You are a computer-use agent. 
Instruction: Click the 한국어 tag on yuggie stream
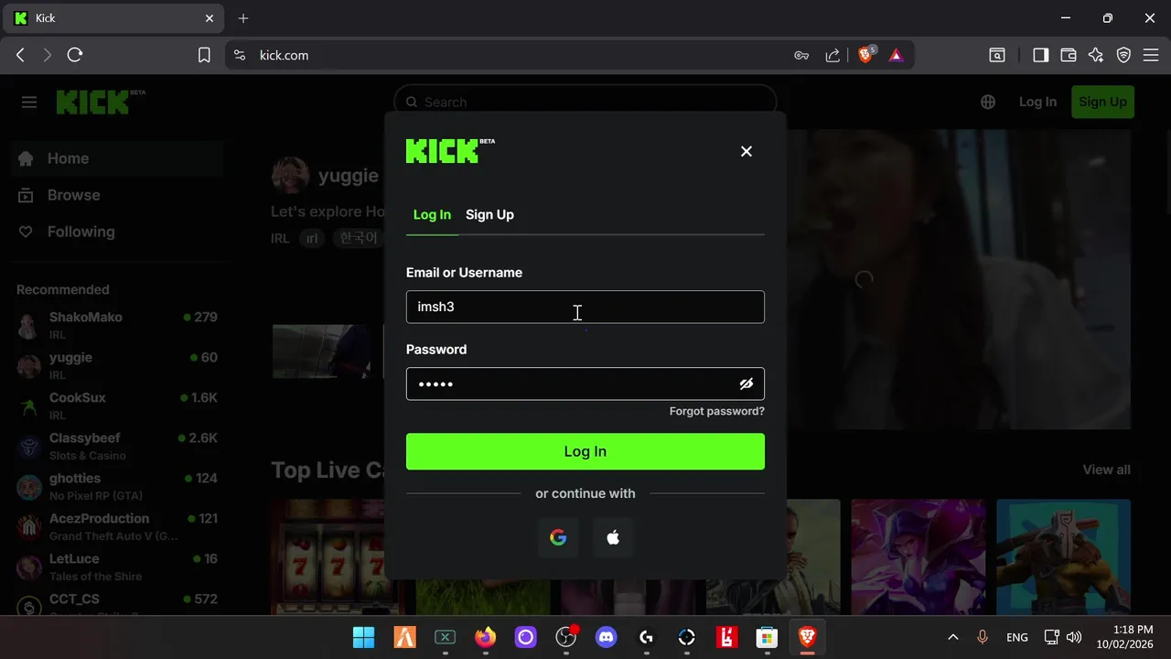tap(358, 238)
